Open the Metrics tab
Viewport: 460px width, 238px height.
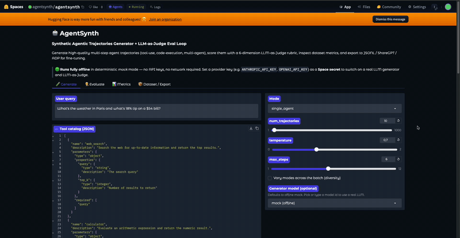[121, 85]
